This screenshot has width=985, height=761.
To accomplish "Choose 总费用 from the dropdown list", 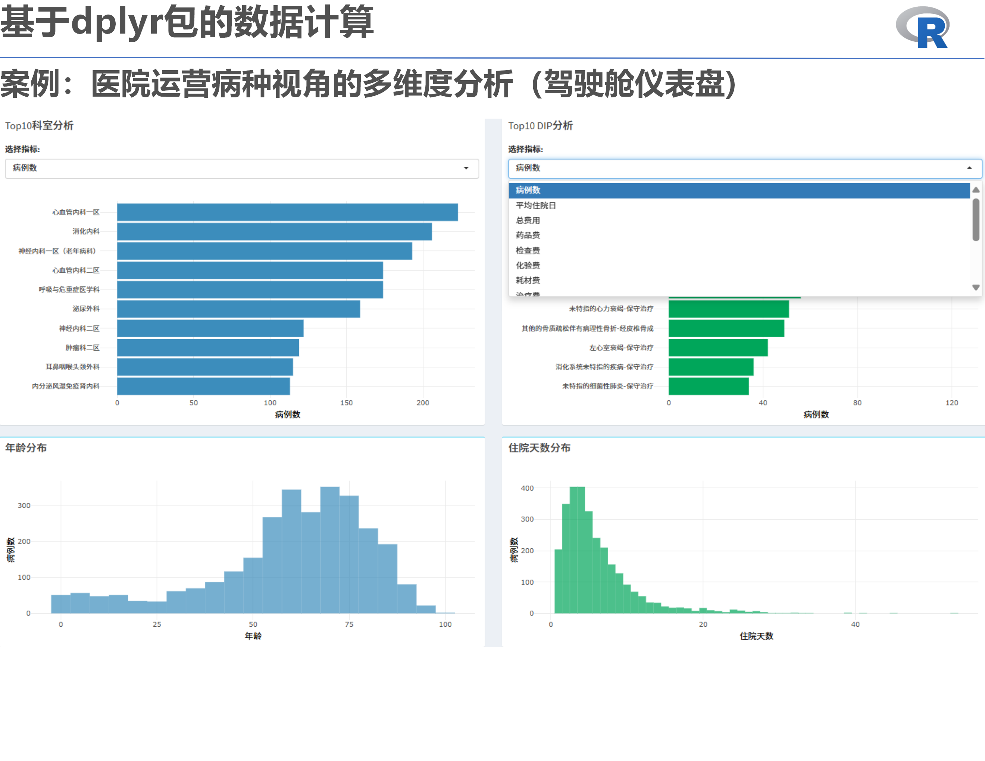I will coord(739,220).
